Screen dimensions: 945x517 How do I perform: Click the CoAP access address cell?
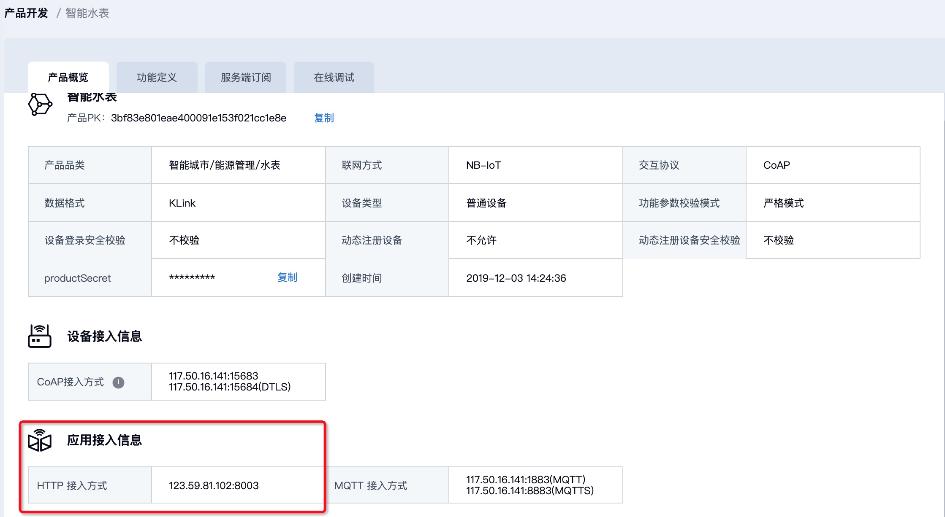point(230,381)
